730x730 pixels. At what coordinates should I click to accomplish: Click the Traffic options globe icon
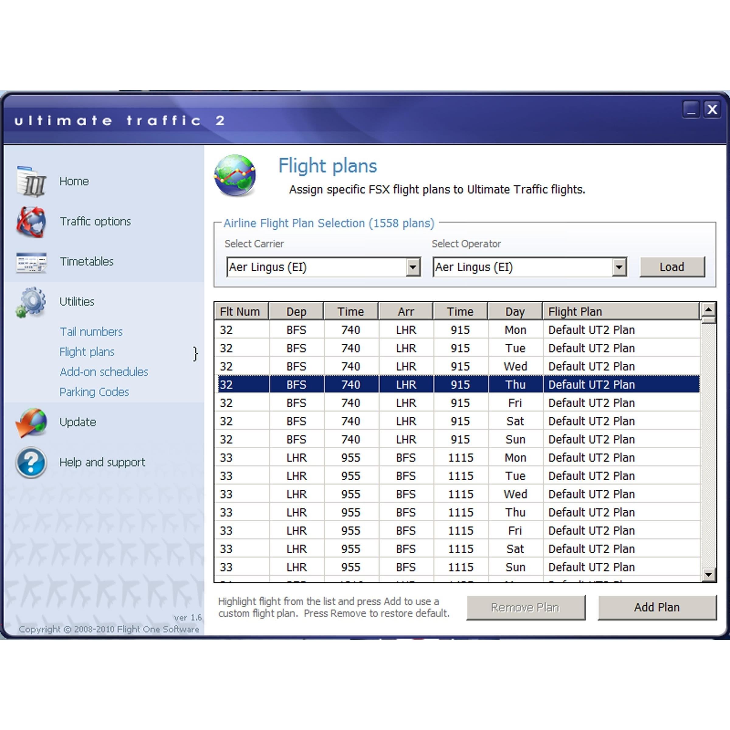[x=31, y=222]
